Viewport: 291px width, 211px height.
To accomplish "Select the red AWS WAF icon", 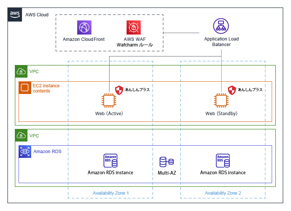I will coord(134,27).
